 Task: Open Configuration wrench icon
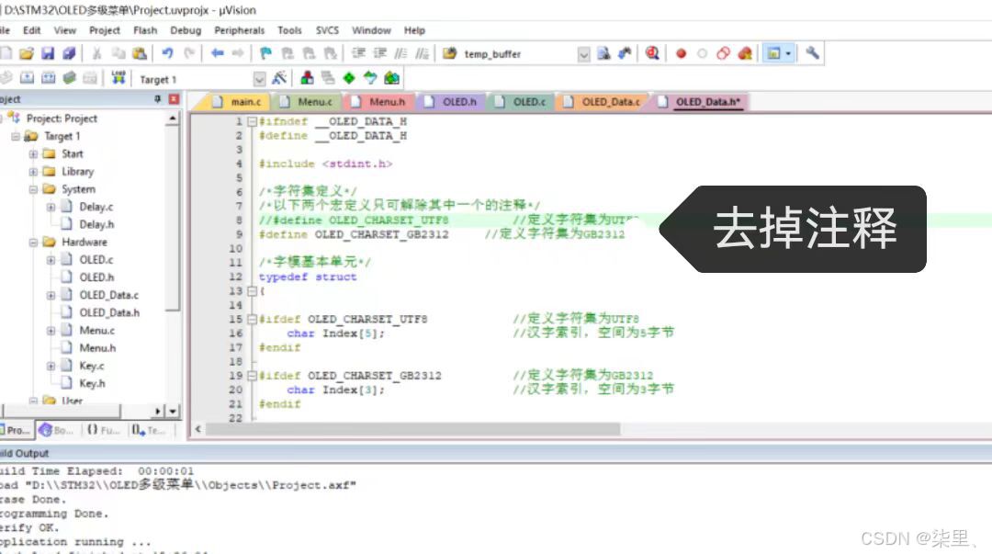click(812, 54)
